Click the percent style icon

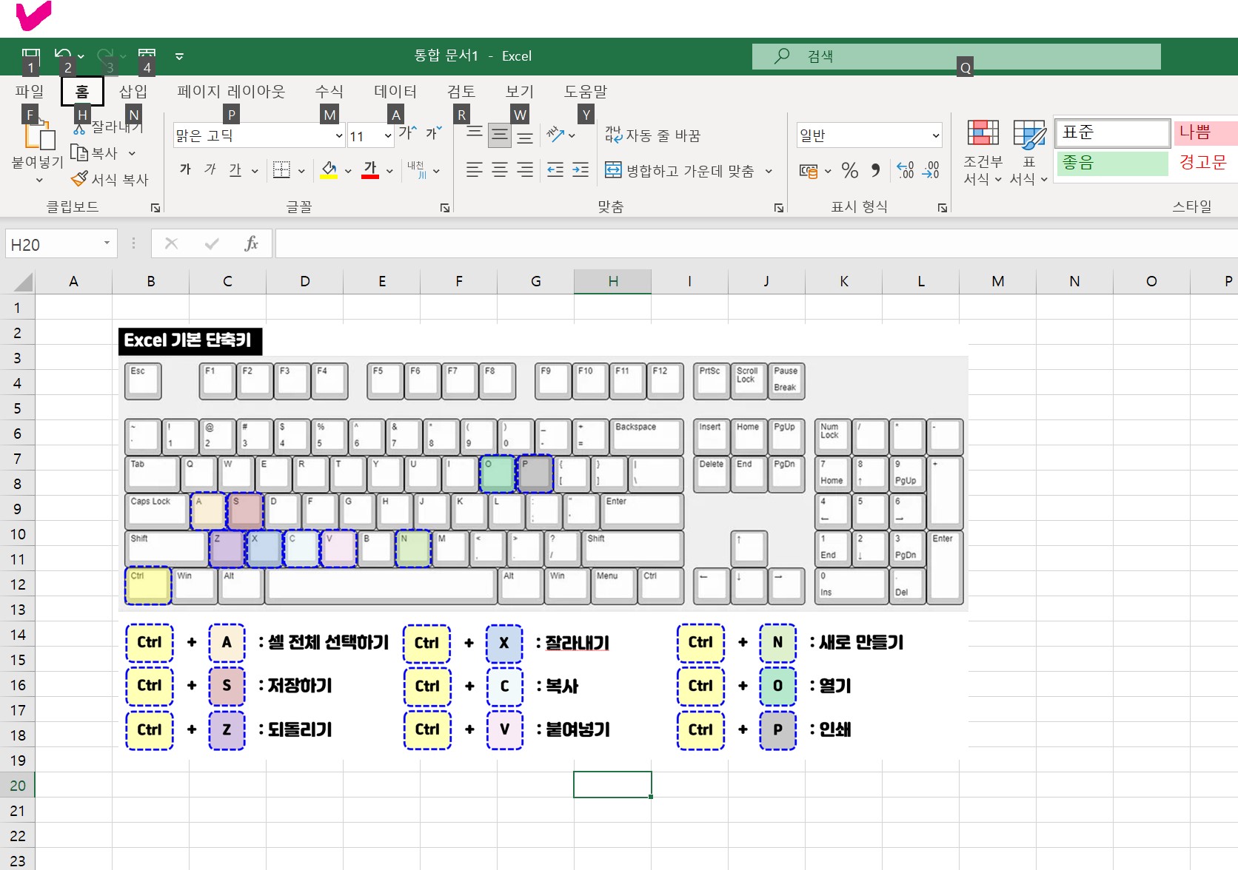850,171
